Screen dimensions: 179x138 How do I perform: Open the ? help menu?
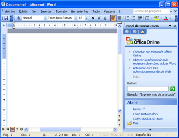pyautogui.click(x=120, y=11)
